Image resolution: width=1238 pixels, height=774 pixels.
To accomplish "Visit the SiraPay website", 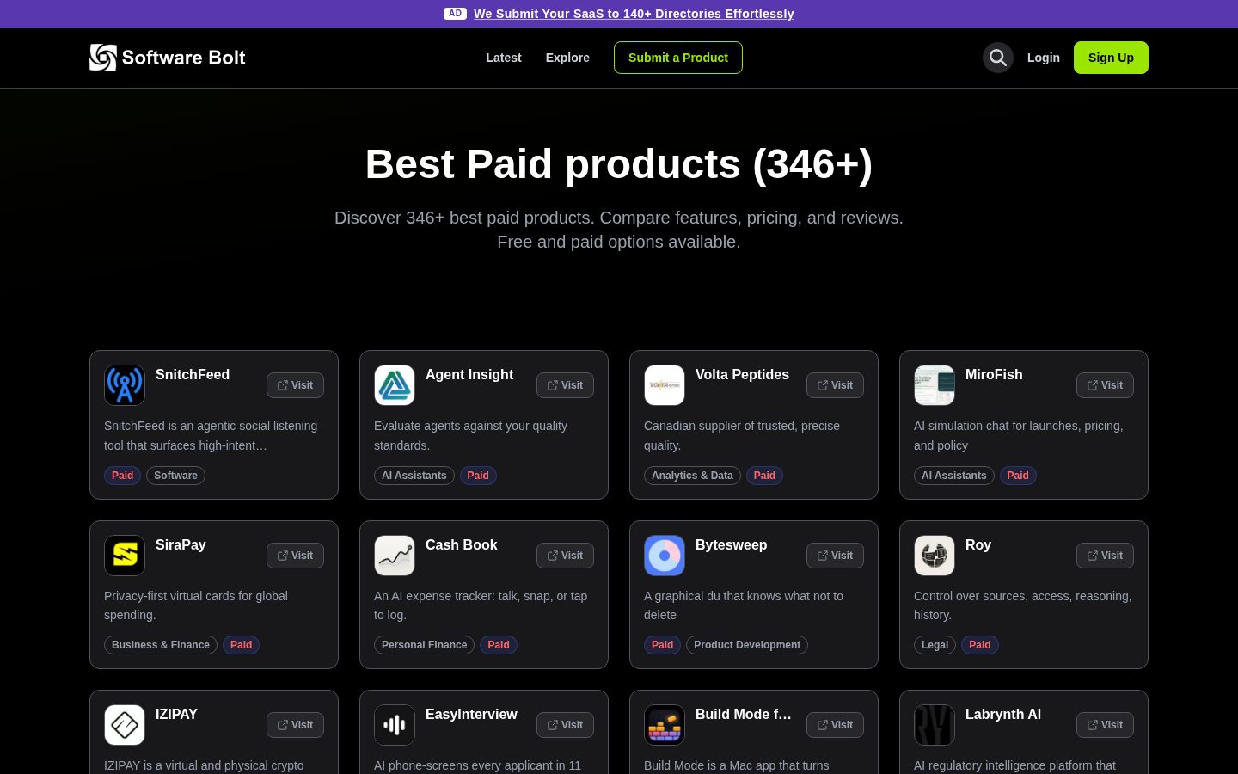I will point(295,556).
